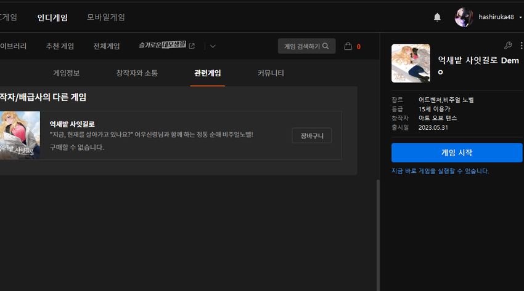
Task: Click the 작자/배급사의 다른 게임 heading
Action: 43,97
